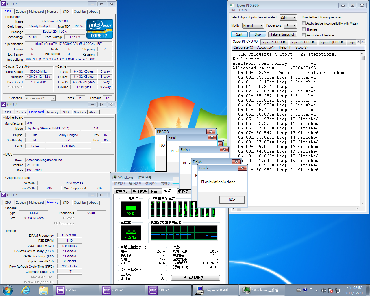Switch to Windows 工作管理員 taskbar button
The height and width of the screenshot is (296, 370).
click(262, 290)
